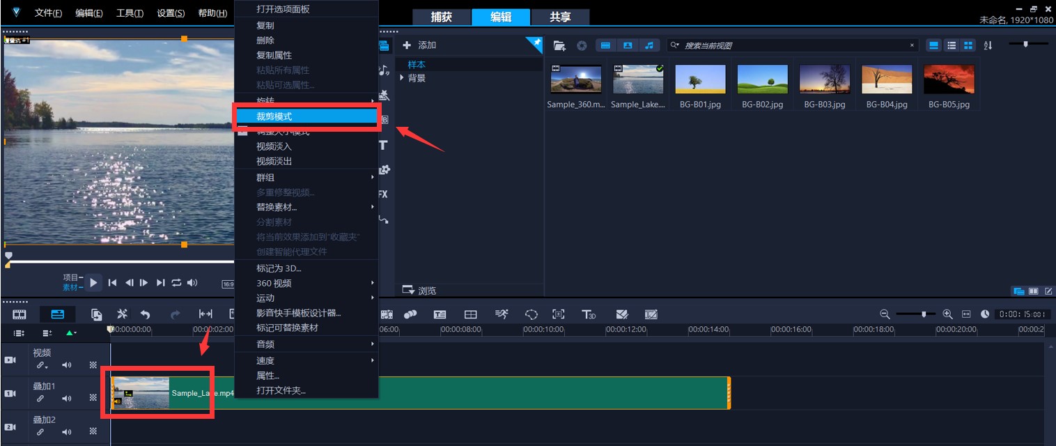Toggle showing videos in library
Image resolution: width=1056 pixels, height=446 pixels.
click(606, 45)
